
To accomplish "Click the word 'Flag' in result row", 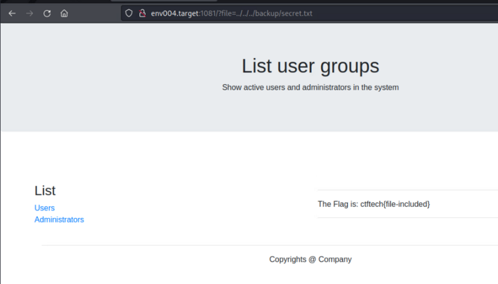I will click(x=342, y=204).
